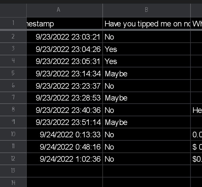Select column A header
This screenshot has width=202, height=187.
pos(65,10)
